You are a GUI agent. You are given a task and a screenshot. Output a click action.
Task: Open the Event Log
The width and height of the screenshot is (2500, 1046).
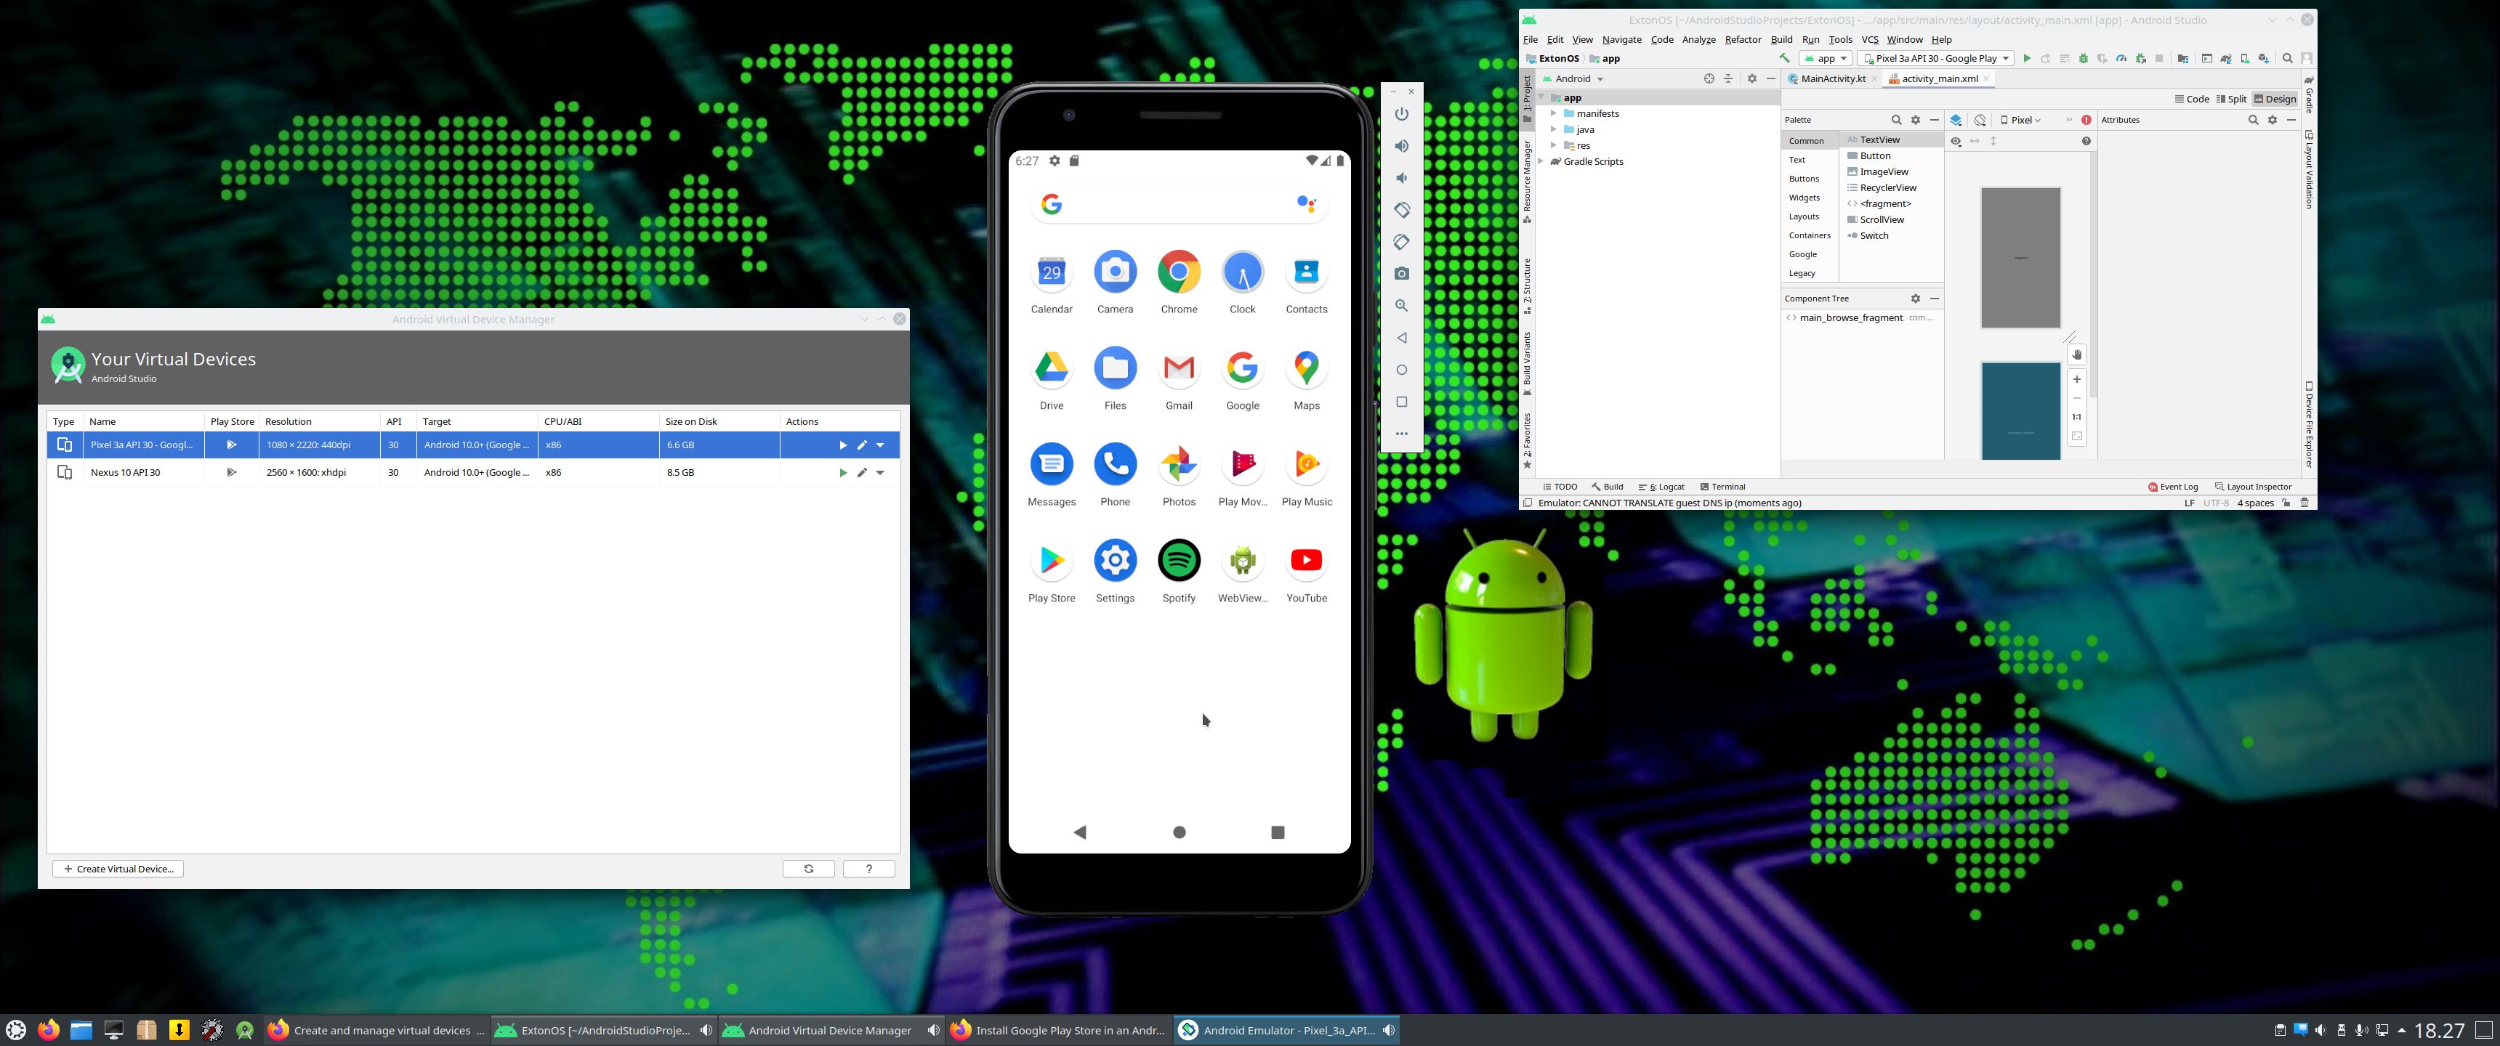2173,487
